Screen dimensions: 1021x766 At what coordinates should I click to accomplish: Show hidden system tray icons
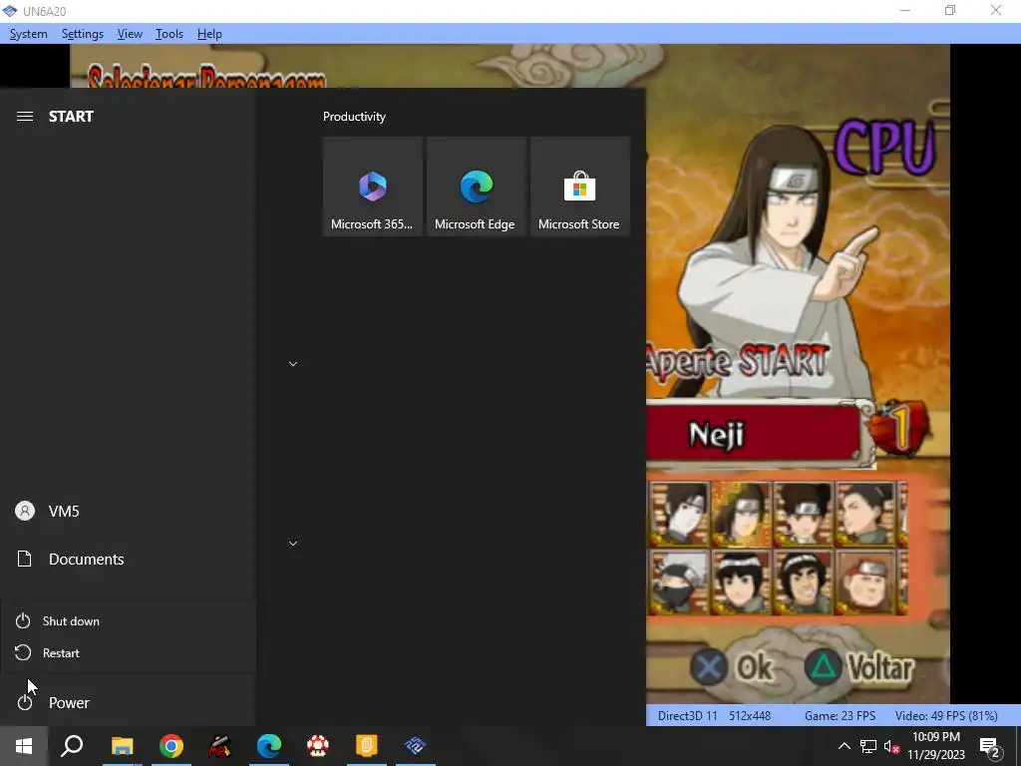pyautogui.click(x=844, y=746)
